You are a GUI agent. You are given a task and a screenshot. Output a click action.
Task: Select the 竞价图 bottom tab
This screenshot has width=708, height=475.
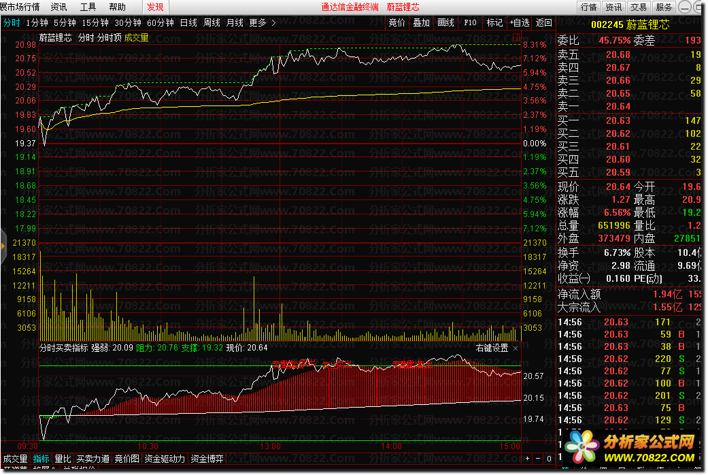127,459
